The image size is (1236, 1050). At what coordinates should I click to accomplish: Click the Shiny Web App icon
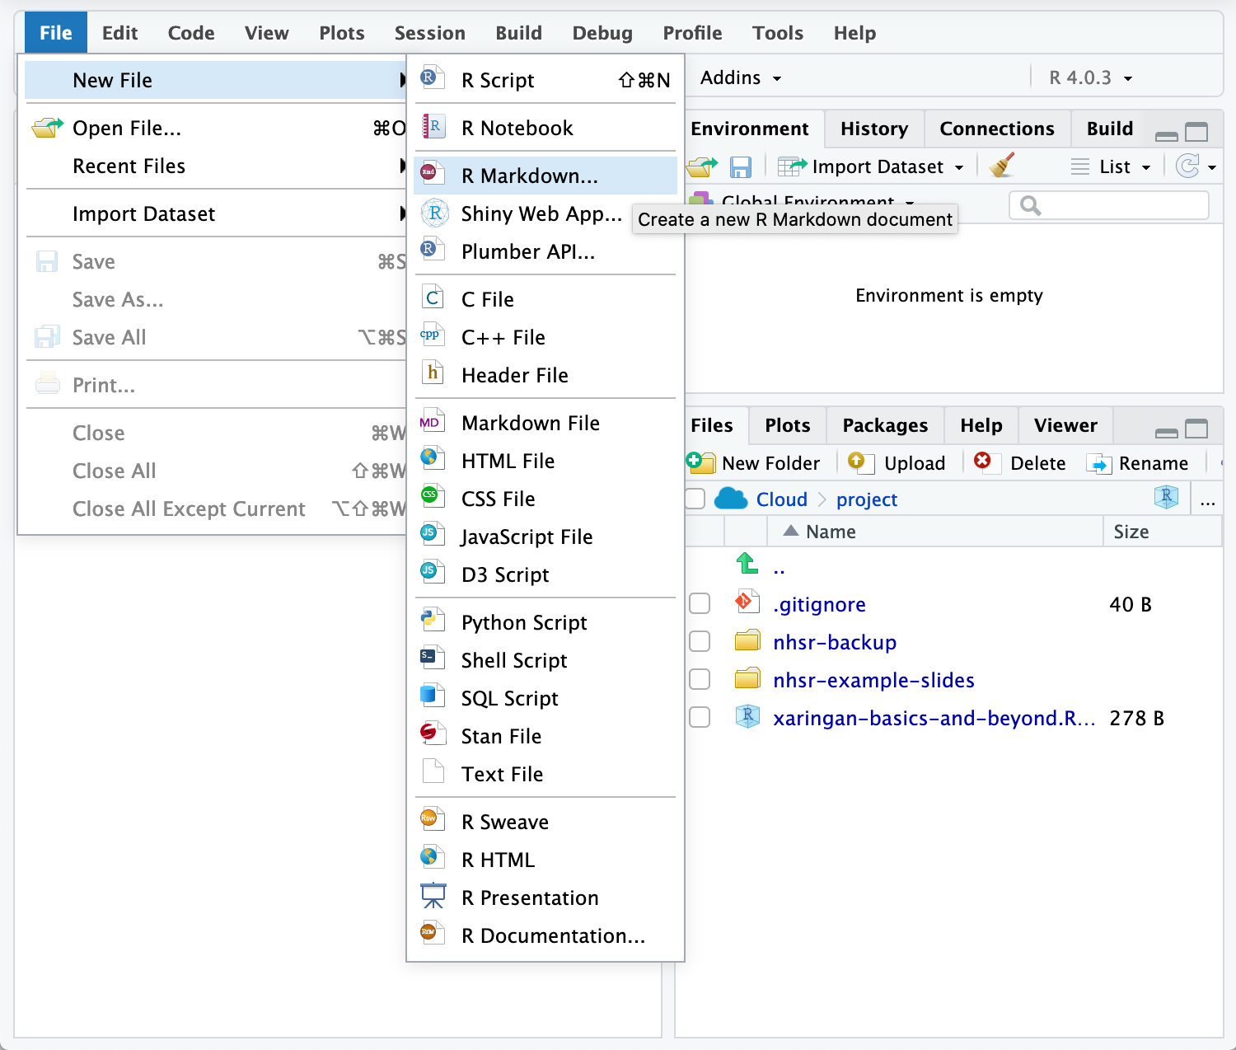pyautogui.click(x=434, y=213)
